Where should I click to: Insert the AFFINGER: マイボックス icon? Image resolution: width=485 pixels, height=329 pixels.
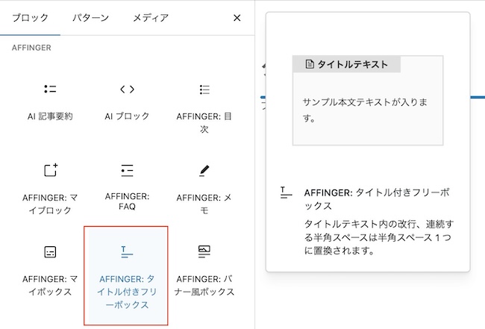pos(50,251)
